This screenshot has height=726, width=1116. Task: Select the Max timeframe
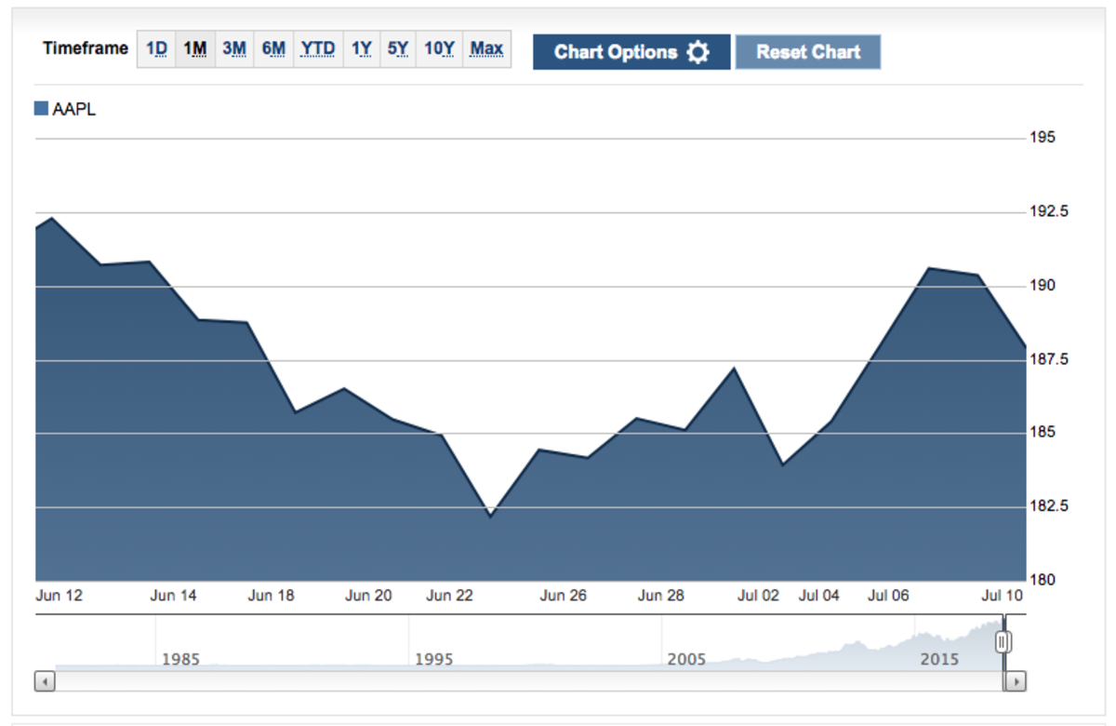coord(486,49)
